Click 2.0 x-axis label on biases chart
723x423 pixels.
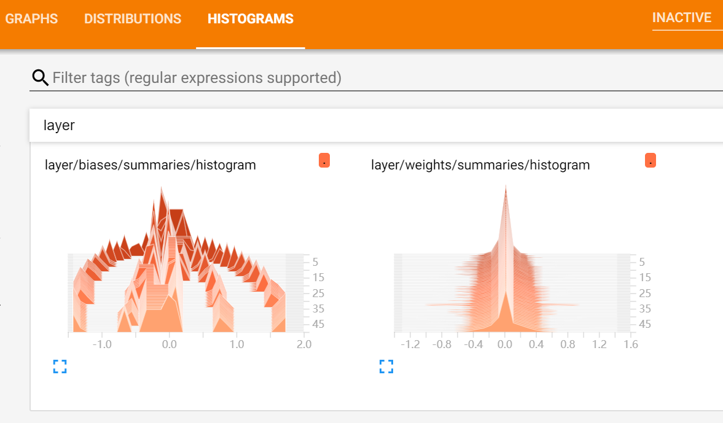pos(304,344)
